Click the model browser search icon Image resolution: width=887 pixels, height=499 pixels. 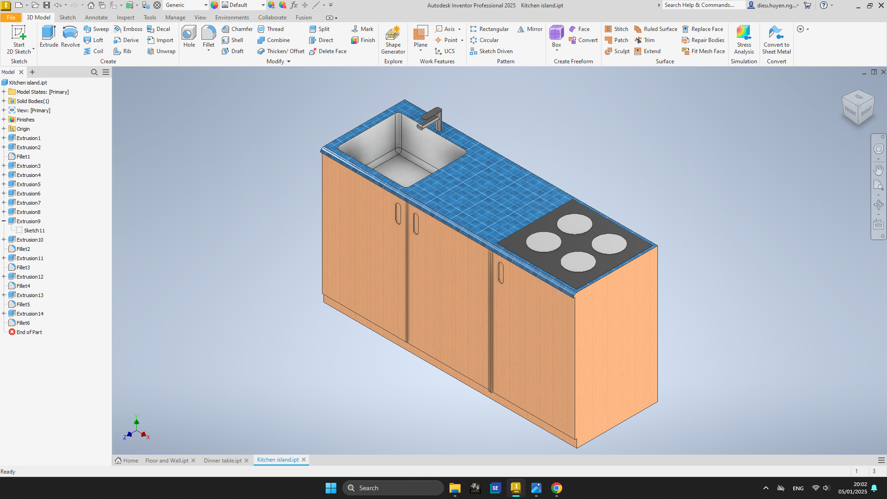point(94,72)
